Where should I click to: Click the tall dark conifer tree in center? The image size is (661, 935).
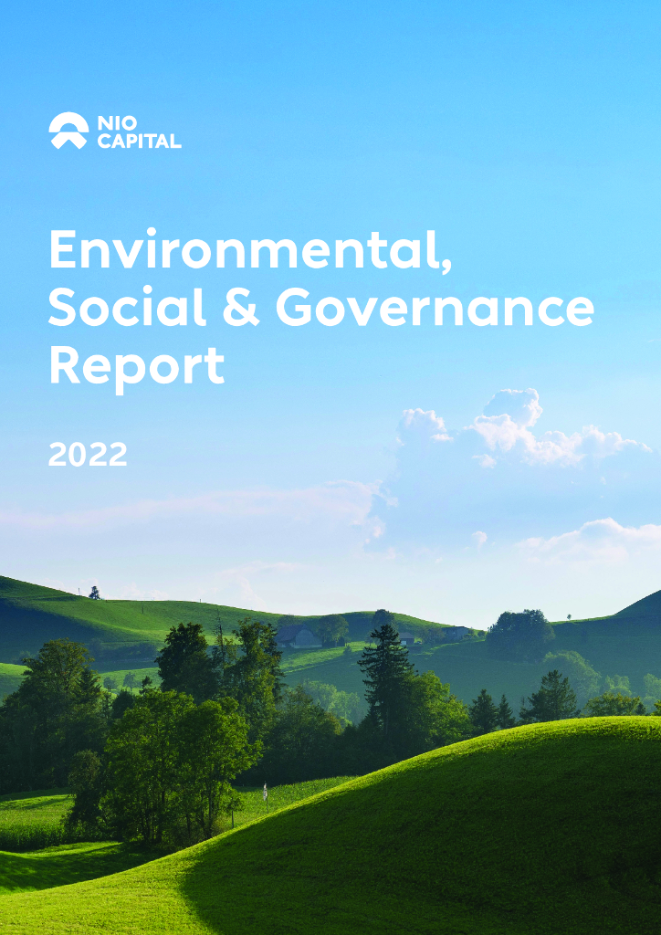point(384,676)
